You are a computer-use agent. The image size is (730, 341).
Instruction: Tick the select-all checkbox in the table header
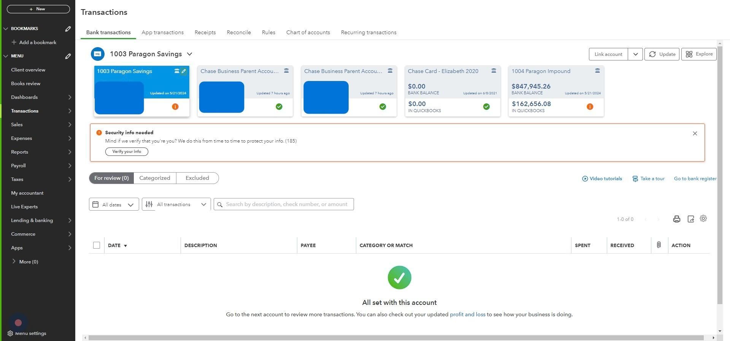click(x=97, y=246)
